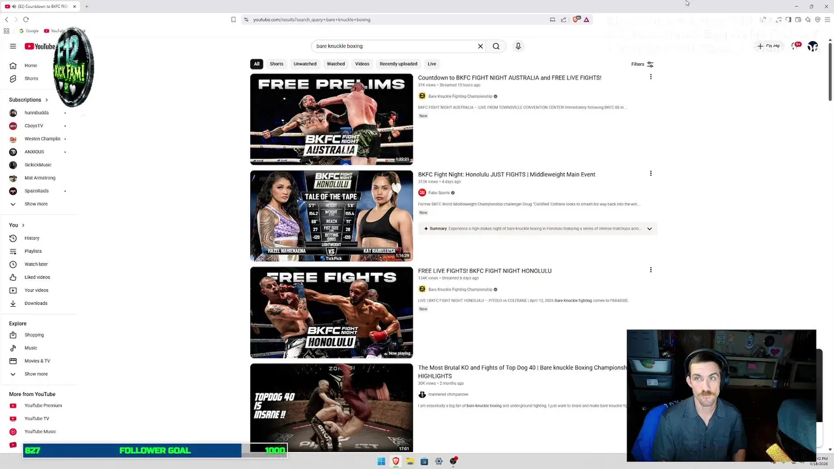The image size is (834, 469).
Task: Open the YouTube hamburger guide menu
Action: (x=13, y=46)
